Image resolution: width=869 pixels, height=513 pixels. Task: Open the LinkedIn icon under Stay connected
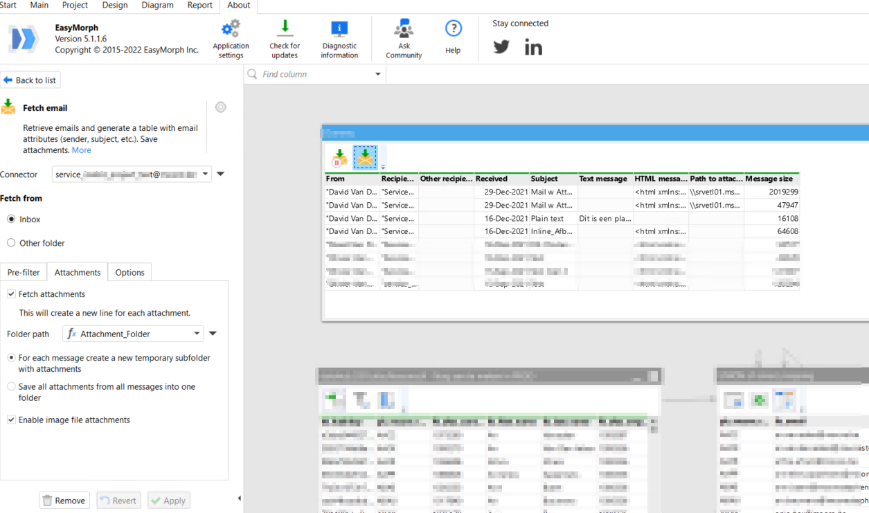(533, 47)
